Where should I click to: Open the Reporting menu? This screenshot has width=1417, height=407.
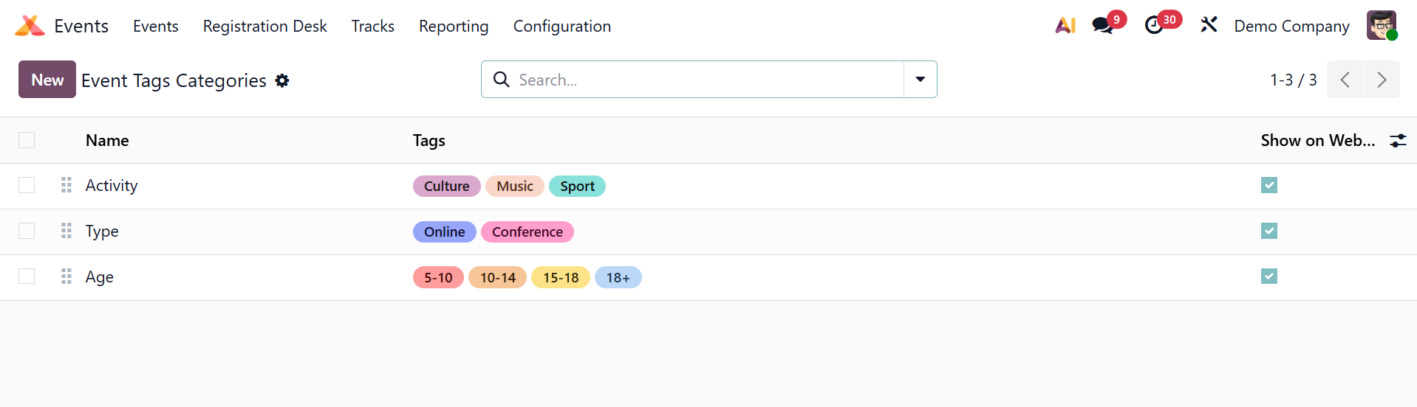454,27
